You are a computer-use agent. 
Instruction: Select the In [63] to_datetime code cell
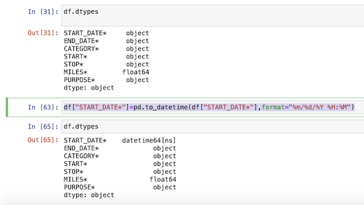click(x=213, y=107)
